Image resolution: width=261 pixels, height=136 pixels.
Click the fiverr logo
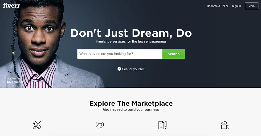[11, 6]
